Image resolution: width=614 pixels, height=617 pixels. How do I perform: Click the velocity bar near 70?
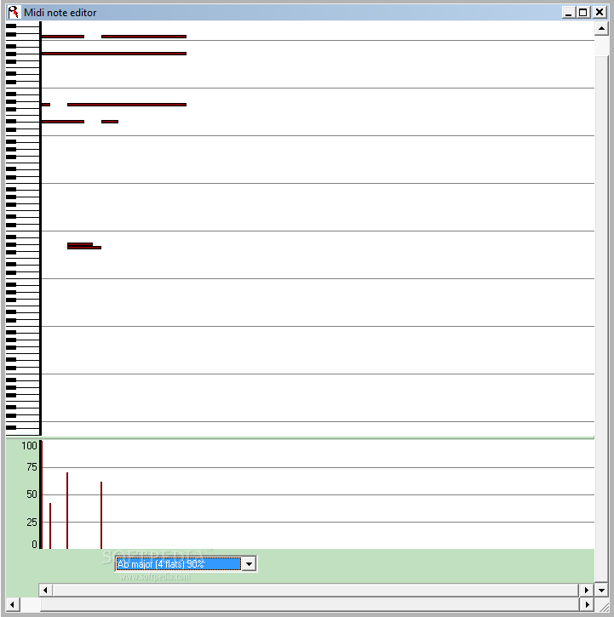click(x=67, y=511)
